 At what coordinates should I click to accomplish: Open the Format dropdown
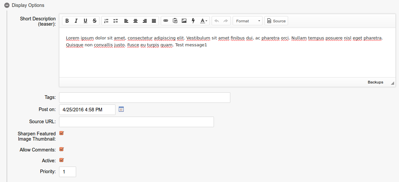click(248, 21)
